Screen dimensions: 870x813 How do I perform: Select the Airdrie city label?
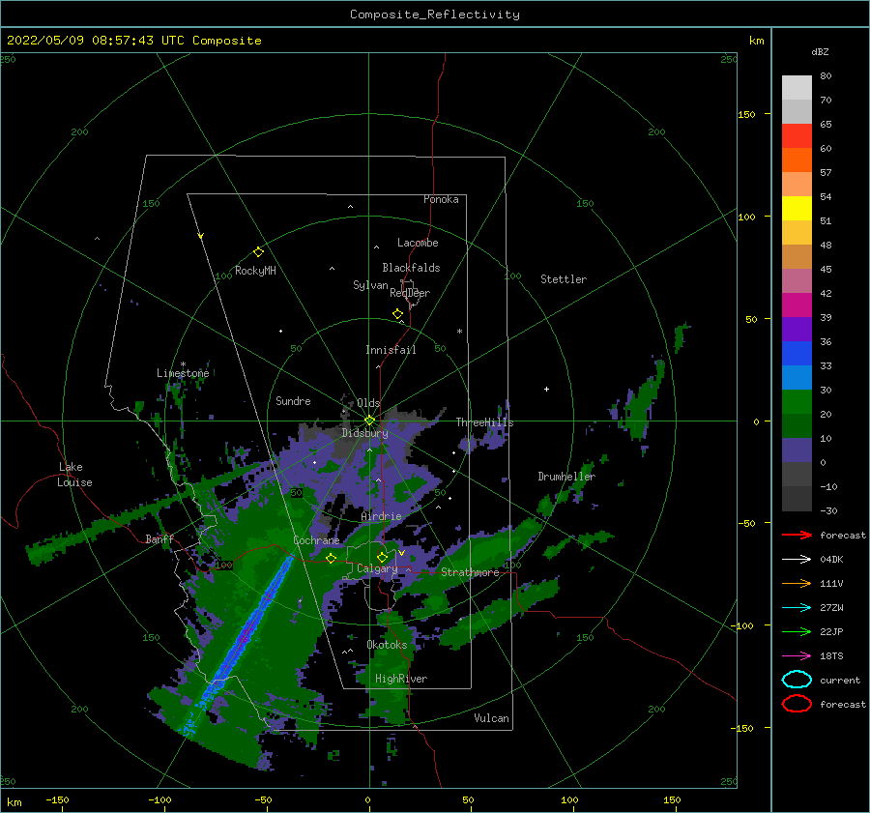(381, 516)
